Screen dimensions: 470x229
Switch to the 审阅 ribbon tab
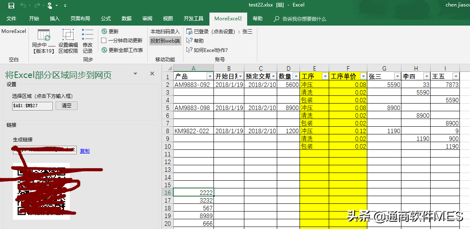[147, 19]
